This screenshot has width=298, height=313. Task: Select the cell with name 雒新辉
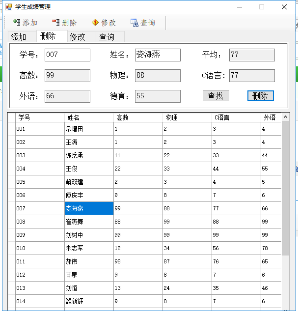89,301
